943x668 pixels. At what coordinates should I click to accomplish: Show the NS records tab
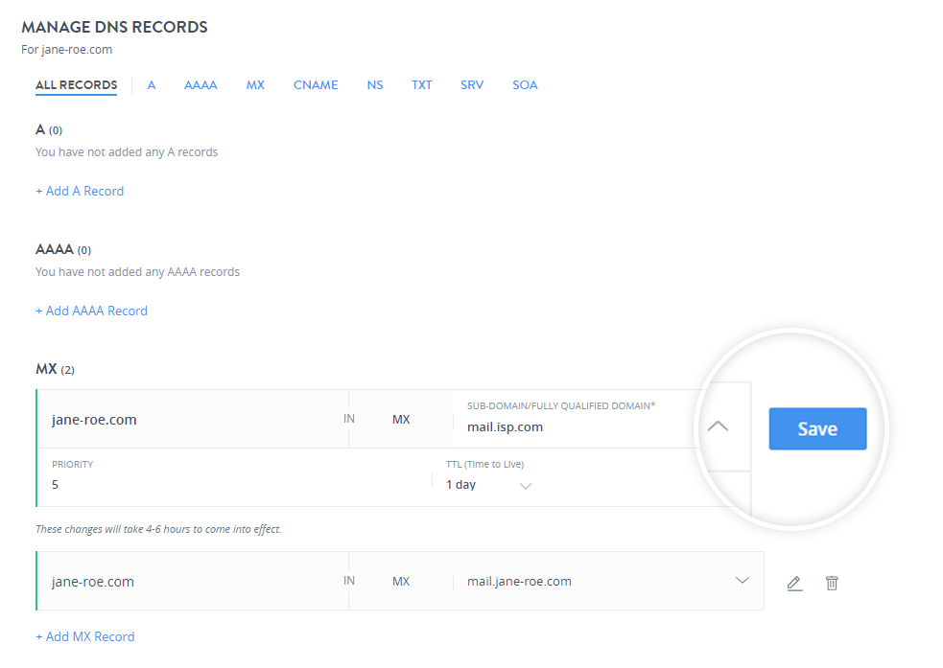(x=375, y=85)
